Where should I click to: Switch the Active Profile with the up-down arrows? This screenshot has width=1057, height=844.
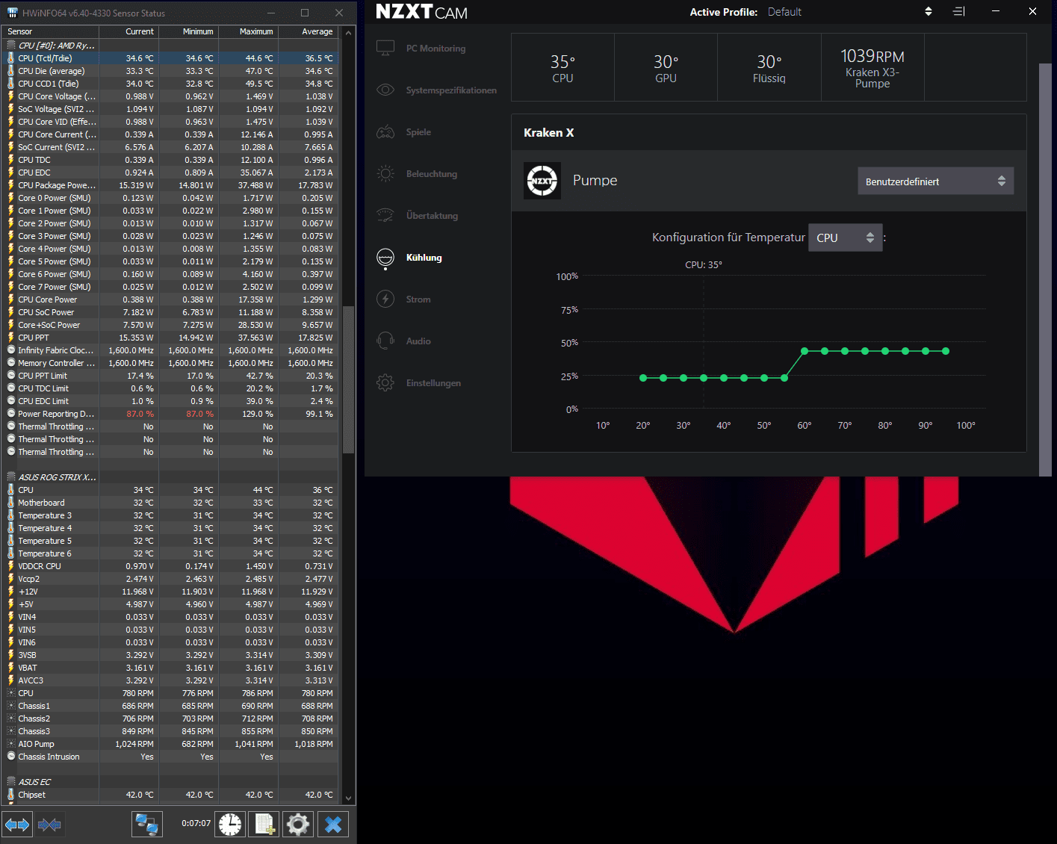coord(929,11)
